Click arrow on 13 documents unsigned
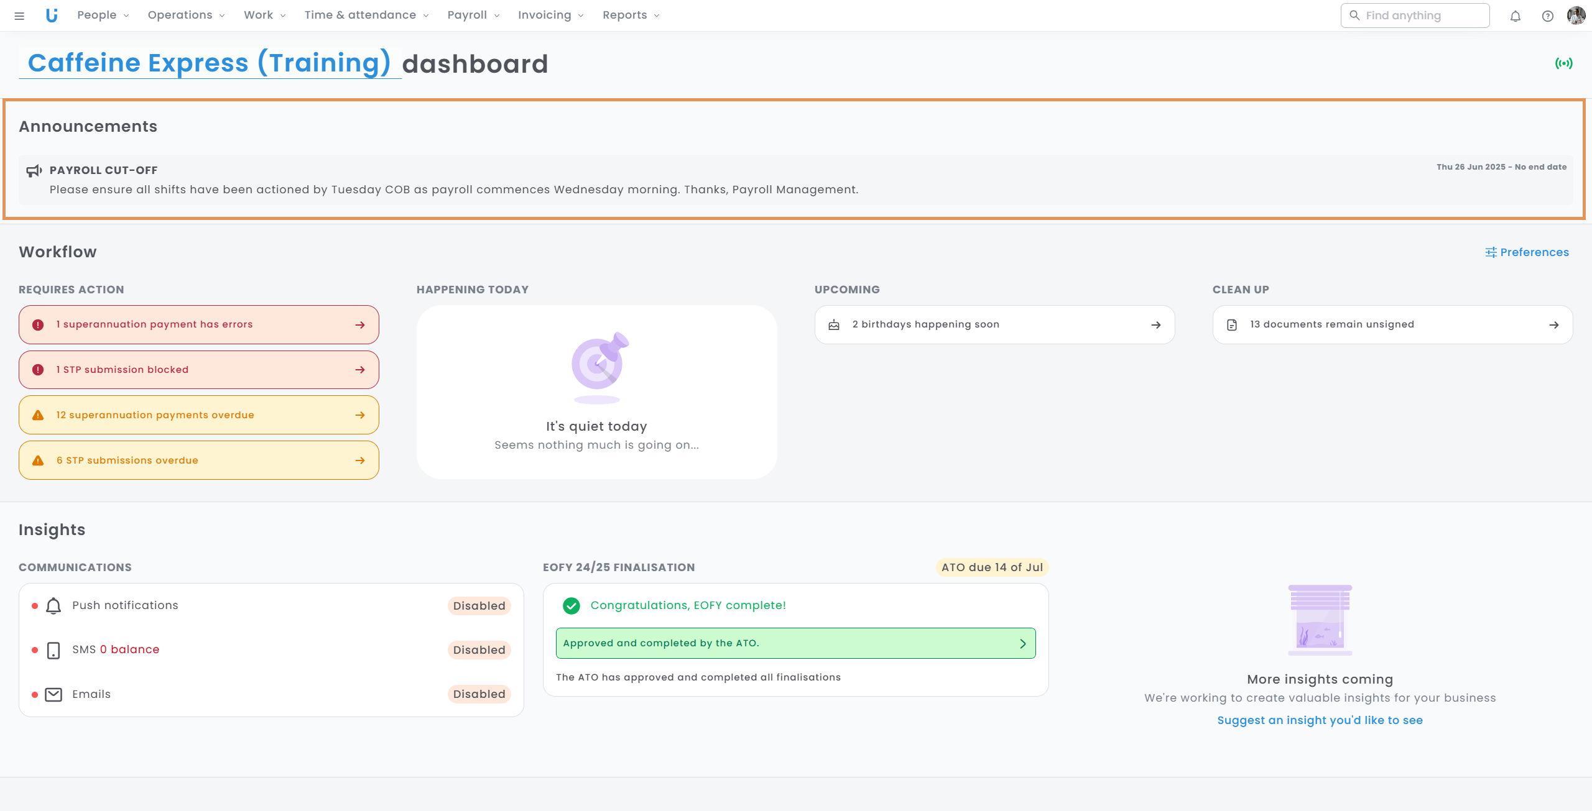 coord(1554,325)
